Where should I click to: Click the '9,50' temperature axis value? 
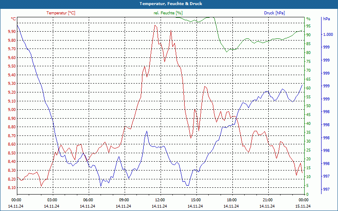click(12, 66)
